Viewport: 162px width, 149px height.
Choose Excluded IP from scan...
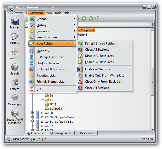coord(53,69)
